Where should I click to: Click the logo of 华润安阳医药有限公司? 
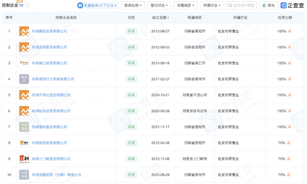(x=24, y=143)
